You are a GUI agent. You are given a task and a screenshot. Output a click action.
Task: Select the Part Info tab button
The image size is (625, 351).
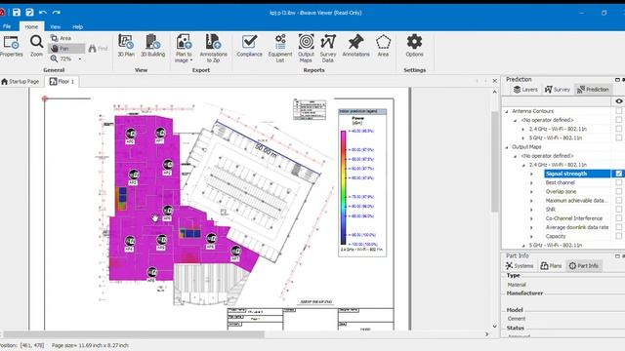(x=584, y=266)
